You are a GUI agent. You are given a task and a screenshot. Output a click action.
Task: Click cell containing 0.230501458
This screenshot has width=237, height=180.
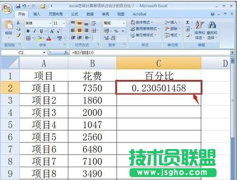pos(159,88)
